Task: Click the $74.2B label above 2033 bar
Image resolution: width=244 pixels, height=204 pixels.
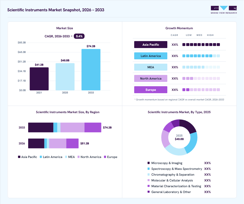Action: [x=91, y=46]
